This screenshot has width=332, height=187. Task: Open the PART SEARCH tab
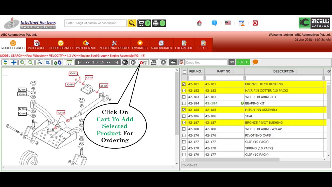pyautogui.click(x=86, y=45)
